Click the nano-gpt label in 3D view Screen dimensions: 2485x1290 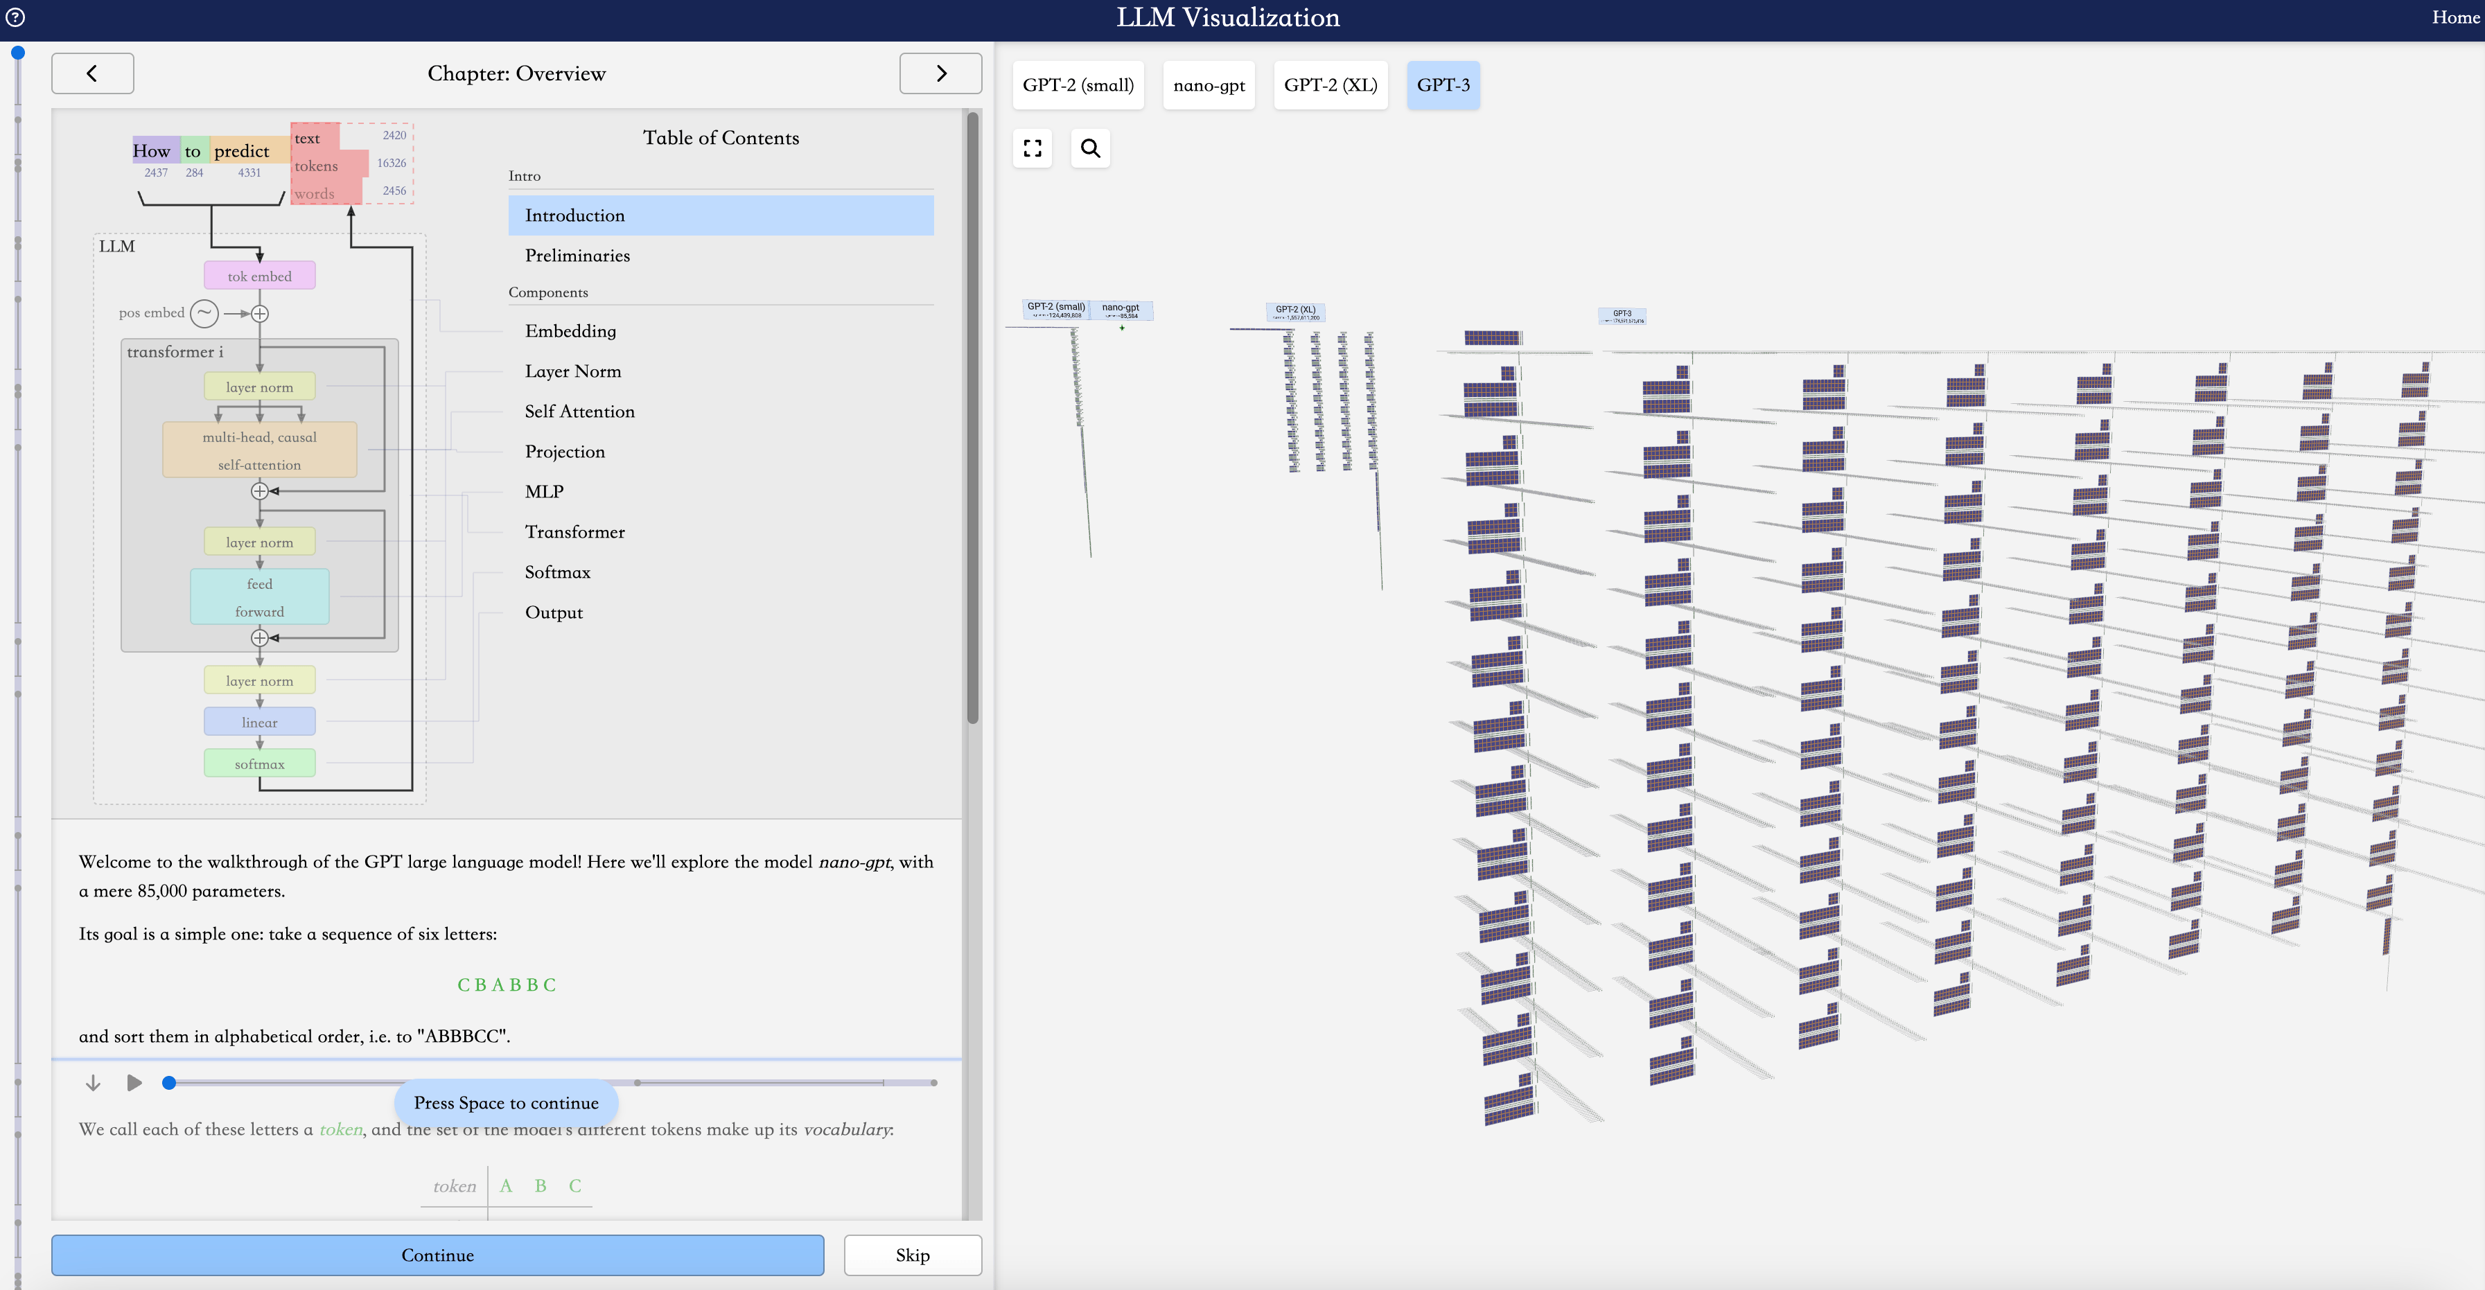click(1121, 310)
